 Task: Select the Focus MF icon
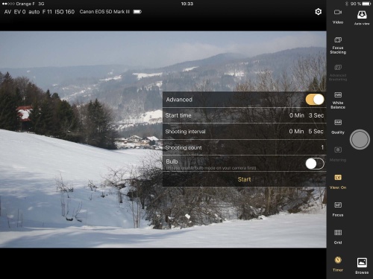[x=338, y=205]
